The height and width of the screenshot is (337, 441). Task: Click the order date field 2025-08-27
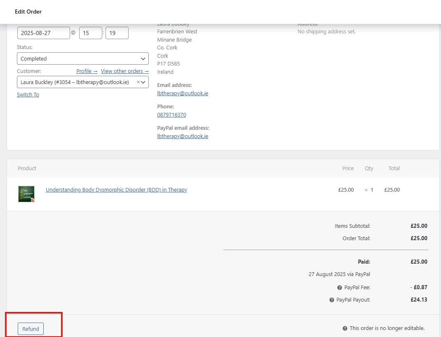(44, 33)
